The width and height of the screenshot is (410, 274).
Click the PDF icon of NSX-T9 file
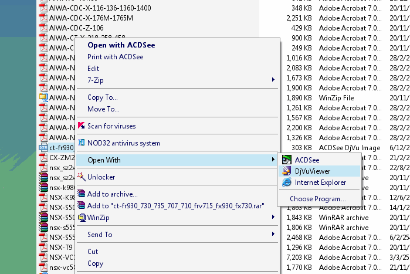tap(43, 247)
